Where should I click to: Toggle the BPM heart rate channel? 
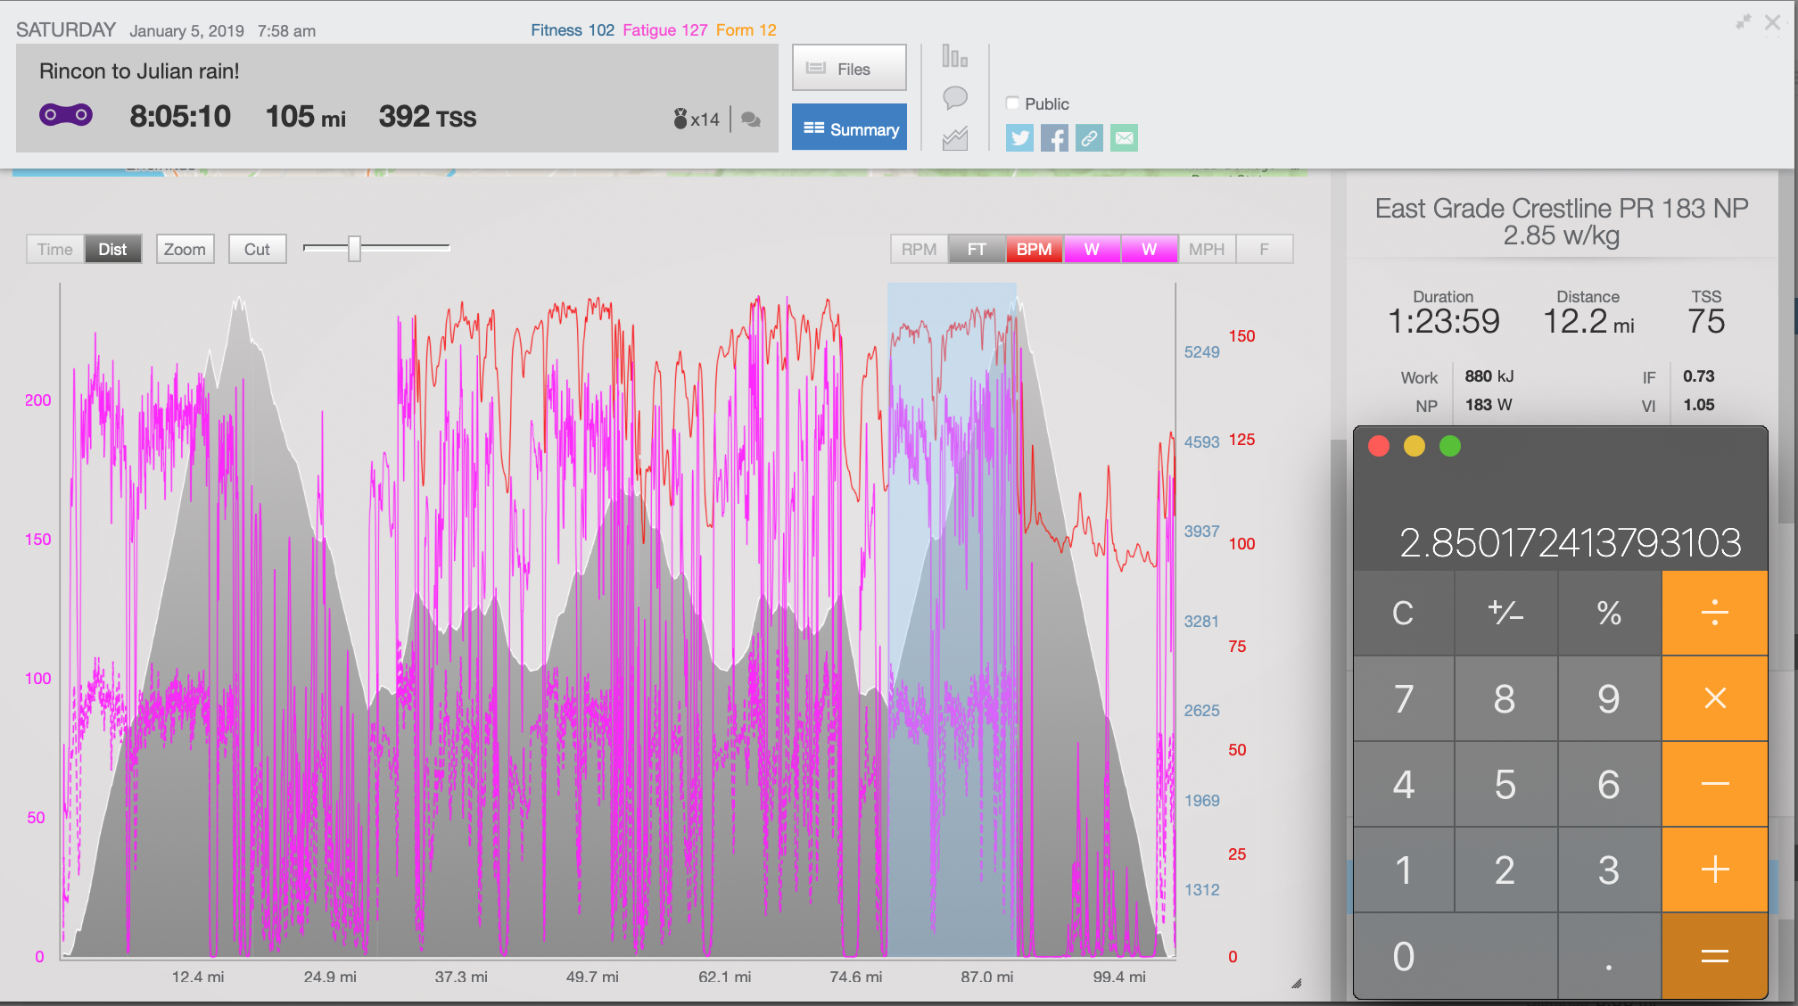point(1034,250)
